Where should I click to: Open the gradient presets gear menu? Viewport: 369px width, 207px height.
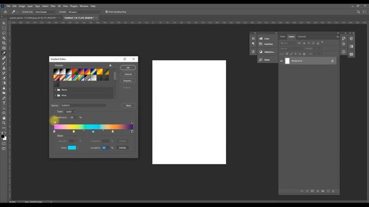tap(110, 66)
